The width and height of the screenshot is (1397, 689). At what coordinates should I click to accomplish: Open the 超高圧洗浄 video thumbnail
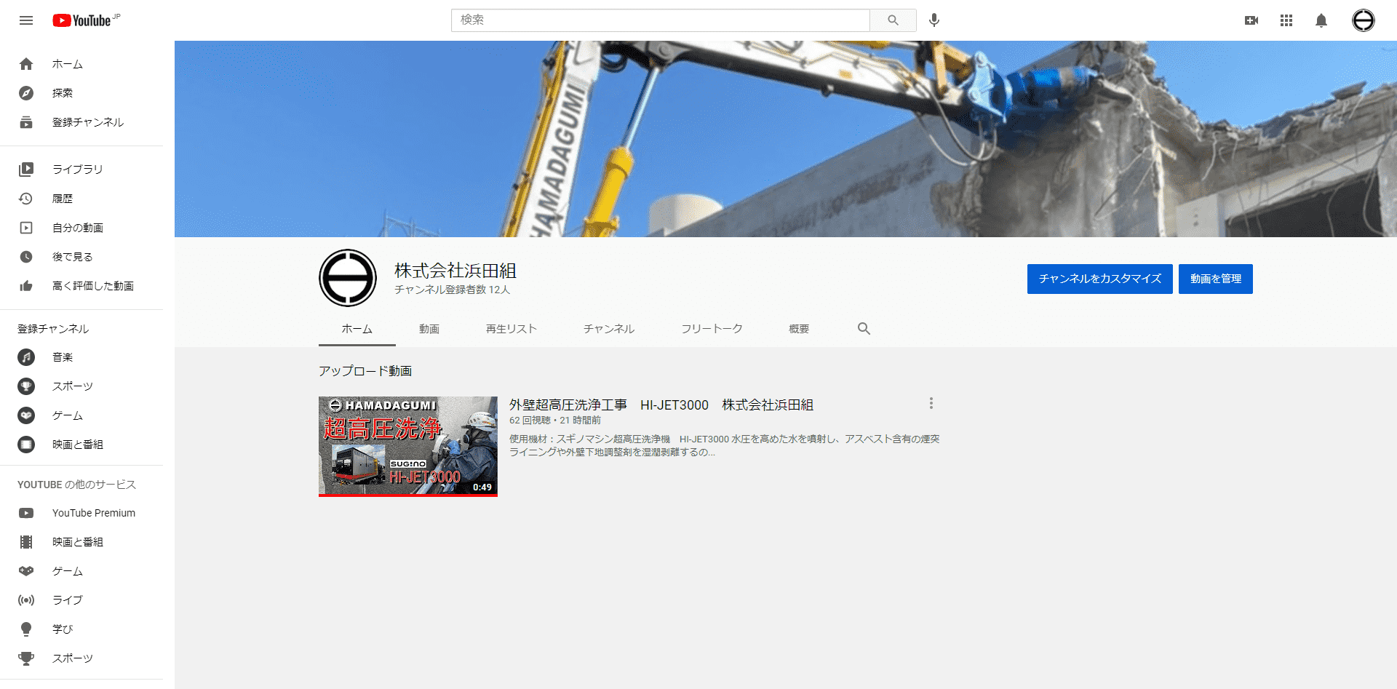(408, 447)
